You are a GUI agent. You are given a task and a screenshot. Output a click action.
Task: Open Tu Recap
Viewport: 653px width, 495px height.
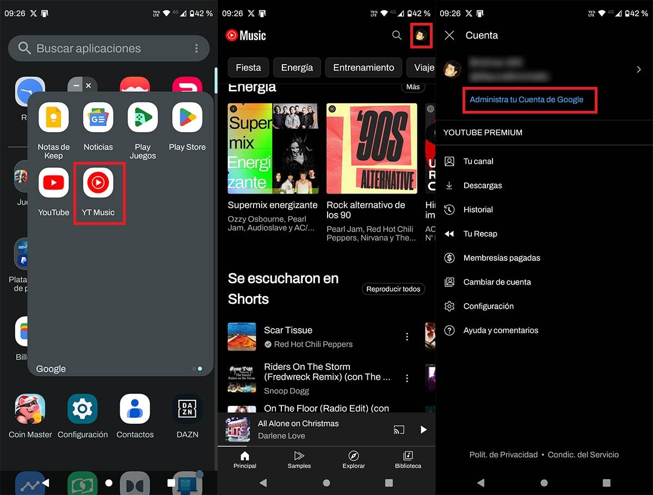click(479, 234)
